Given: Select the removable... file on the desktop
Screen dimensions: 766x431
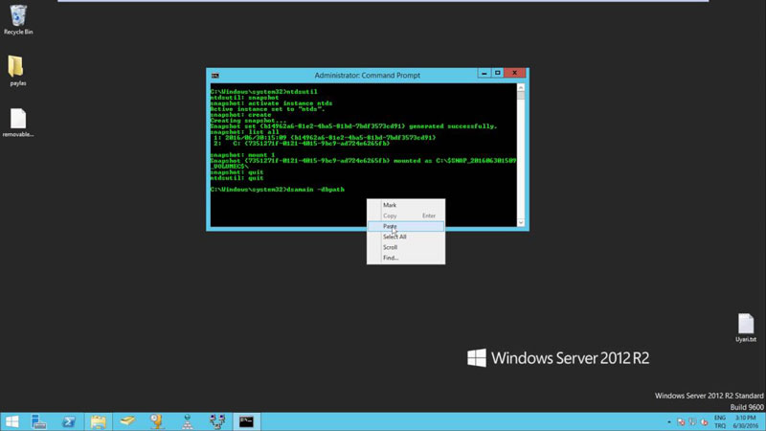Looking at the screenshot, I should click(18, 123).
